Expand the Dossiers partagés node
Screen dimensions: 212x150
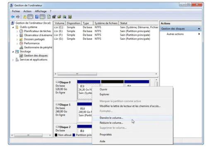(17, 39)
